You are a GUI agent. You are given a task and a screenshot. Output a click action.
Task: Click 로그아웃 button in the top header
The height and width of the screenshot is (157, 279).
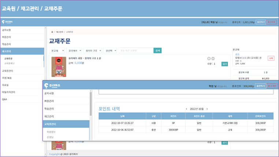click(x=272, y=22)
